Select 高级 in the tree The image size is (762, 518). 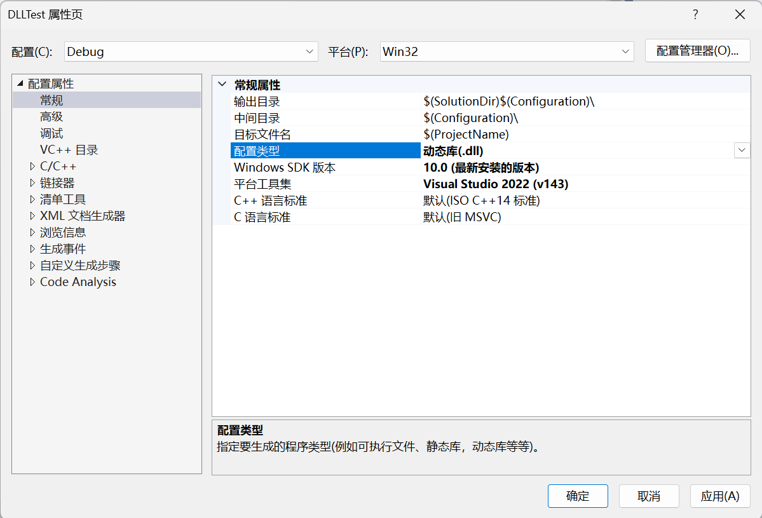point(51,116)
